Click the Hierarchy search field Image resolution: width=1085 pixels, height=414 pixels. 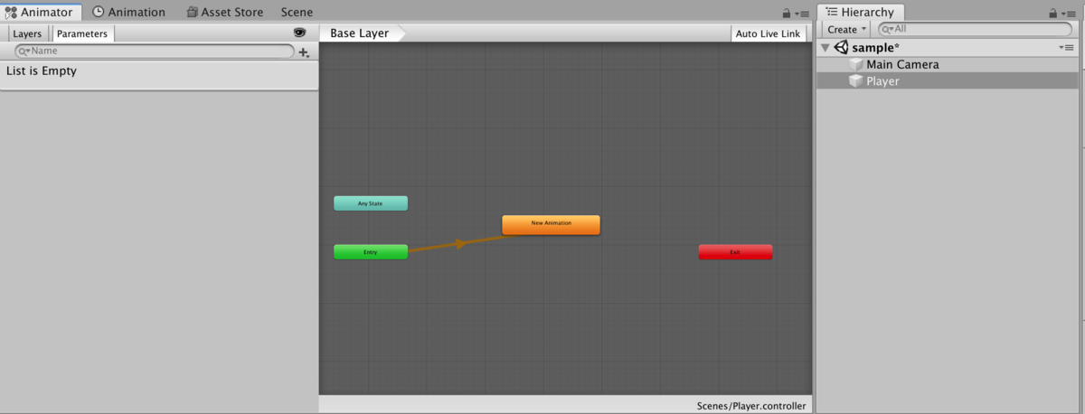click(x=975, y=29)
